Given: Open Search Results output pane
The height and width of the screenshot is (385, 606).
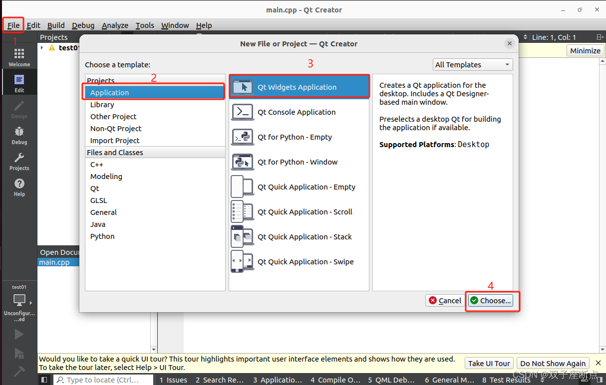Looking at the screenshot, I should [220, 380].
